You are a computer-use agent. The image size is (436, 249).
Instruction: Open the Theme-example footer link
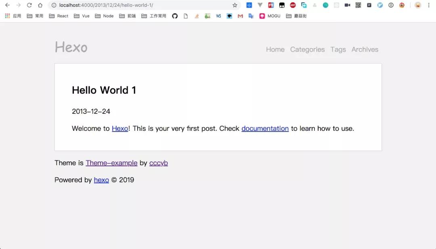point(111,163)
